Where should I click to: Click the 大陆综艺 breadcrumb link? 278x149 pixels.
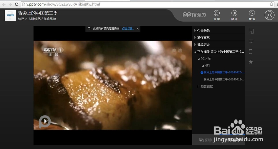[x=34, y=19]
